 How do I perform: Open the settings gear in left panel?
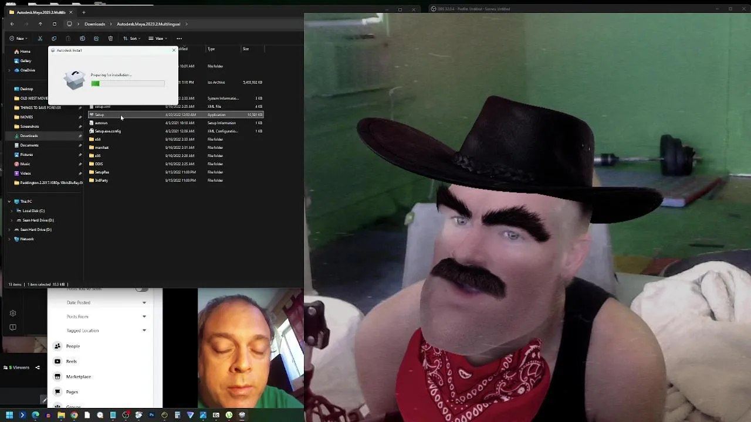tap(13, 314)
